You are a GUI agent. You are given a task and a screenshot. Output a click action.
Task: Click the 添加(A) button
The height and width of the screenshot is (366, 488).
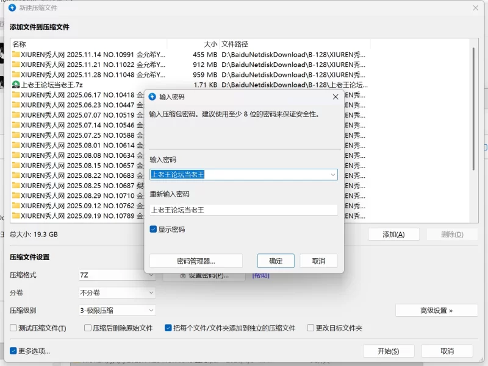393,234
